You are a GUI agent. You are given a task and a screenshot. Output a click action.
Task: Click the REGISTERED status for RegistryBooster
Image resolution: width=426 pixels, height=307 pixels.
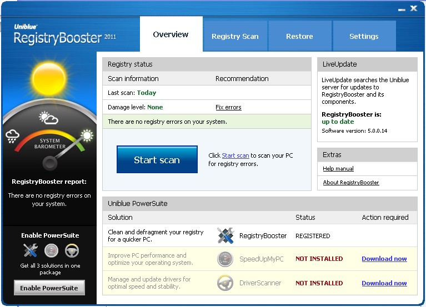(313, 236)
